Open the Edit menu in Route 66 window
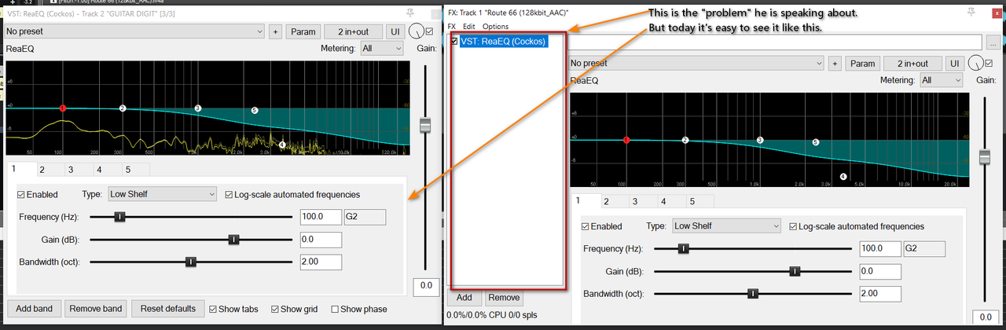The height and width of the screenshot is (330, 1006). pos(469,27)
